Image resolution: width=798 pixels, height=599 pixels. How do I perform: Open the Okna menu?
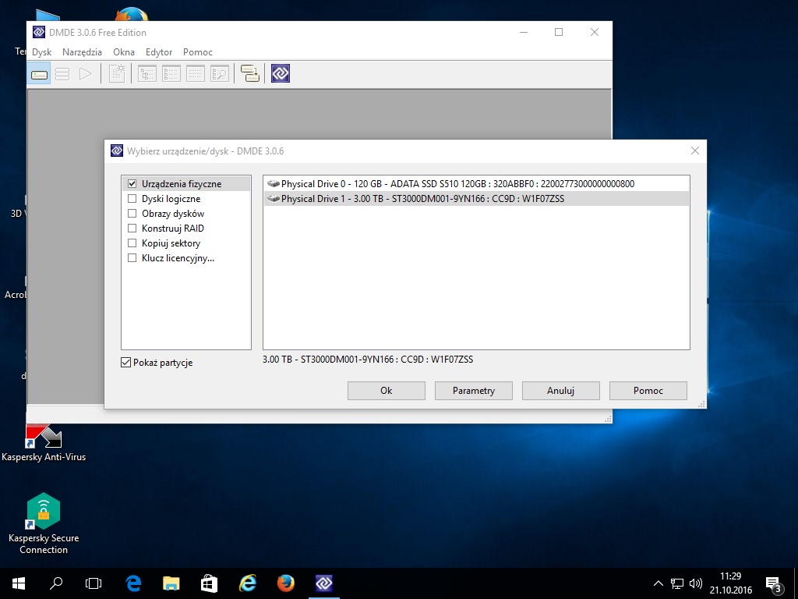(124, 52)
